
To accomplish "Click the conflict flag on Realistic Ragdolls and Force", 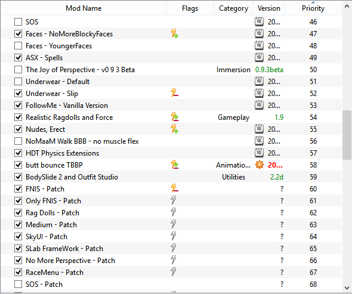I will 174,117.
